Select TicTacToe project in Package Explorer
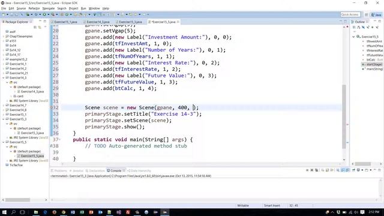The width and height of the screenshot is (384, 216). point(14,165)
